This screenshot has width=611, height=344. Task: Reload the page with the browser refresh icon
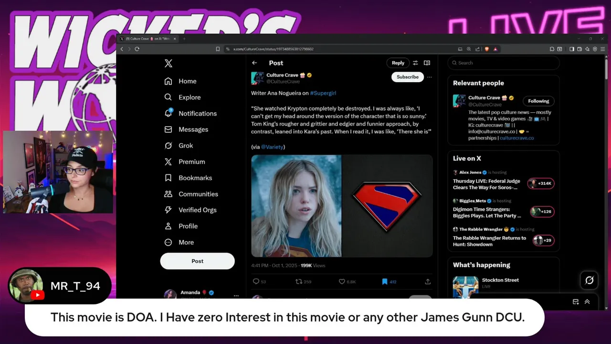tap(137, 49)
